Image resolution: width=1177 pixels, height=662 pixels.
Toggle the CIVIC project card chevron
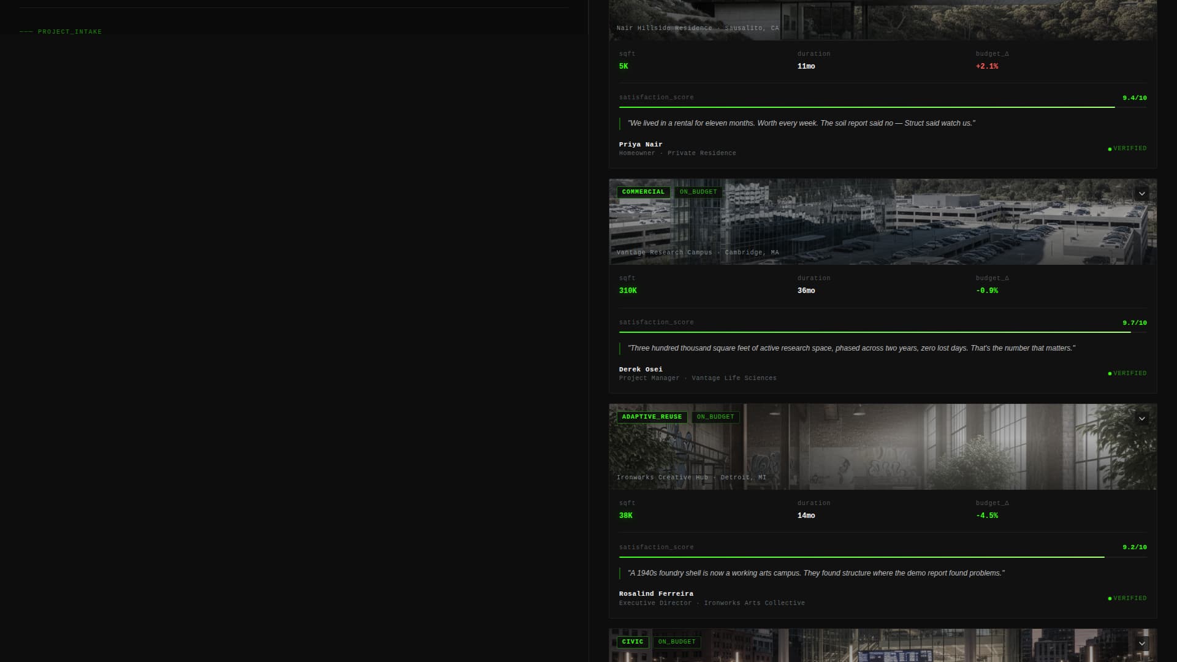point(1141,644)
